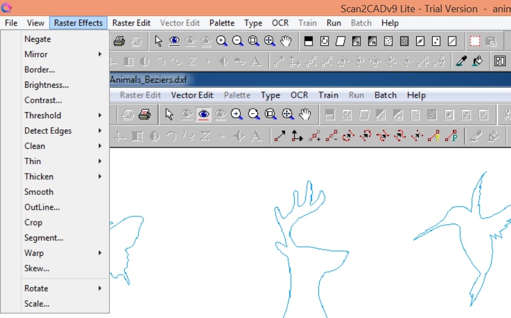Open the File menu
Image resolution: width=511 pixels, height=318 pixels.
[x=11, y=23]
